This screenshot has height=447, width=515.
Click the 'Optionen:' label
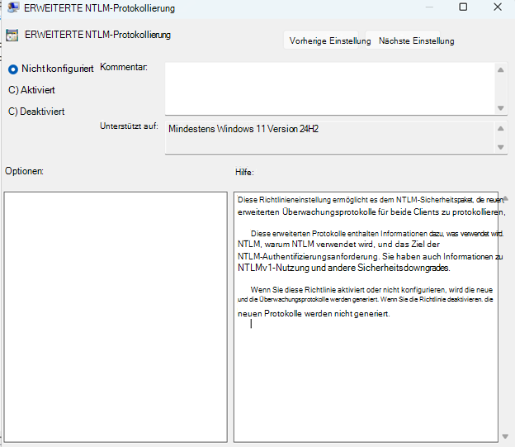(x=24, y=171)
